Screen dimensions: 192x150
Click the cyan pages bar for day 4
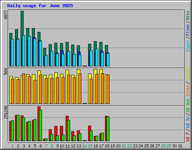point(29,51)
